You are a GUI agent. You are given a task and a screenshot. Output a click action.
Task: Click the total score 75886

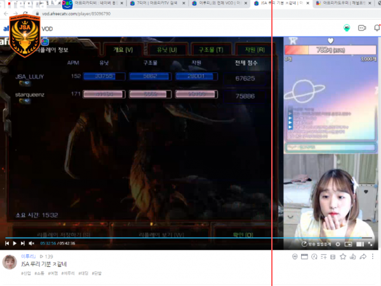point(245,96)
